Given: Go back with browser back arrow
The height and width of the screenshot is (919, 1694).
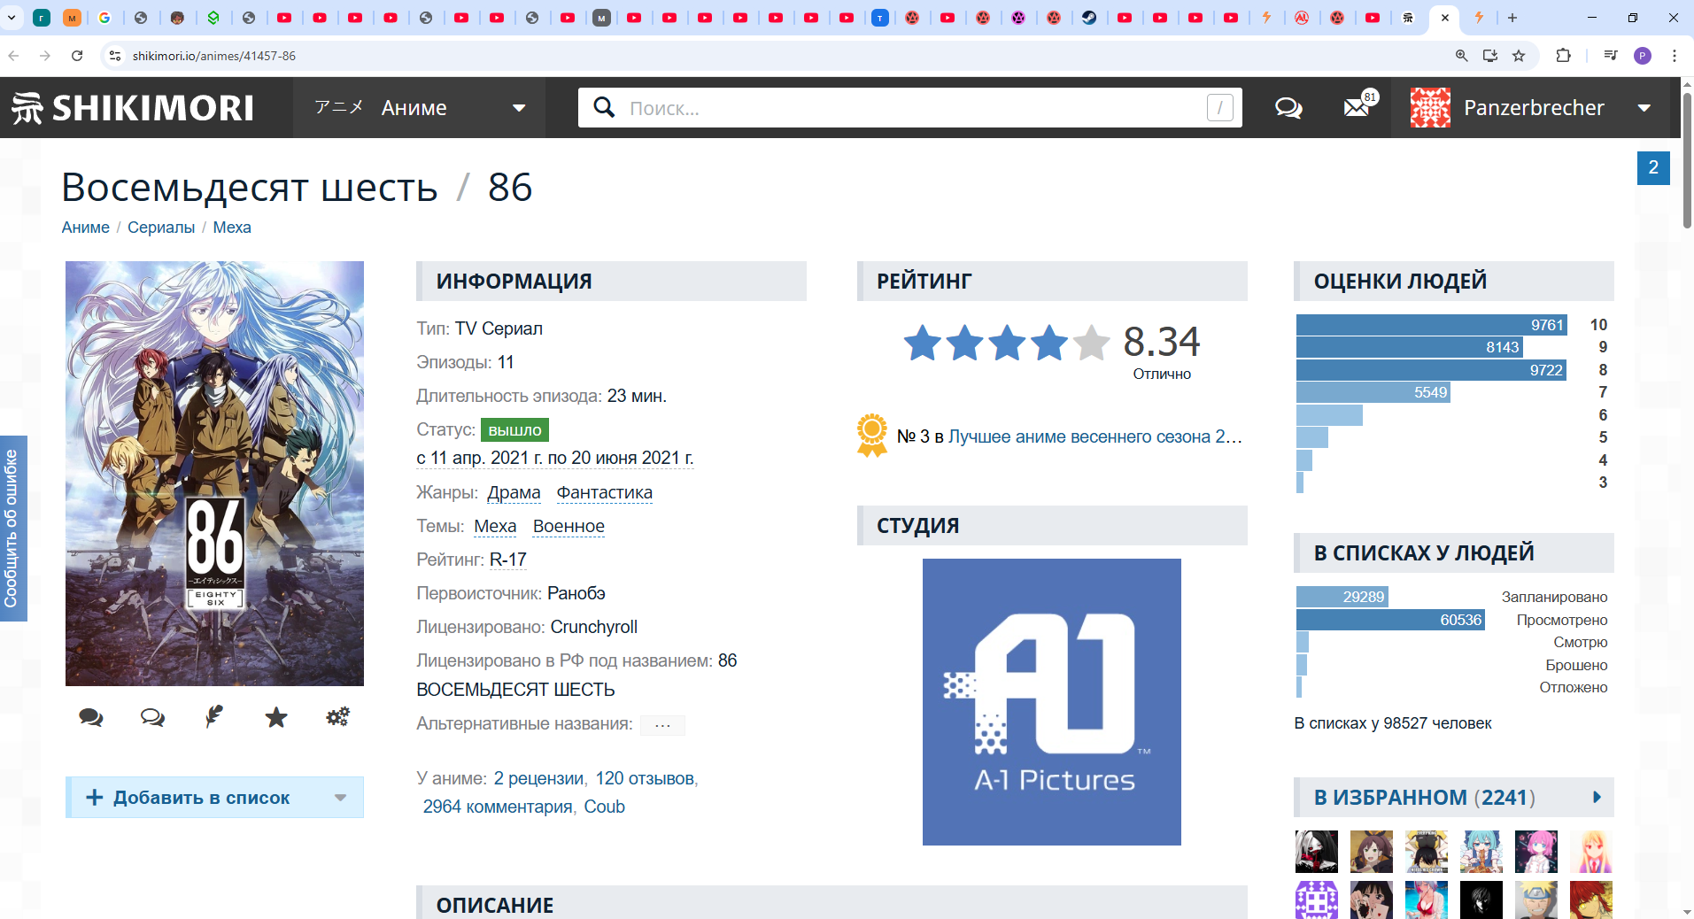Looking at the screenshot, I should point(13,56).
